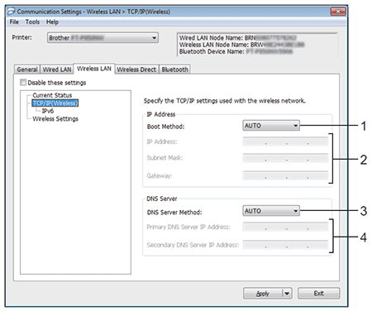Close the Communication Settings window
372x321 pixels.
(x=338, y=12)
